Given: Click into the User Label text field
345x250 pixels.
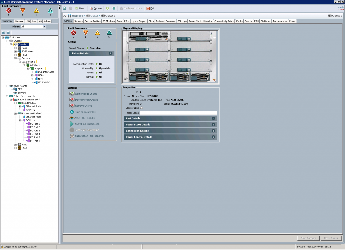Looking at the screenshot, I should click(176, 113).
